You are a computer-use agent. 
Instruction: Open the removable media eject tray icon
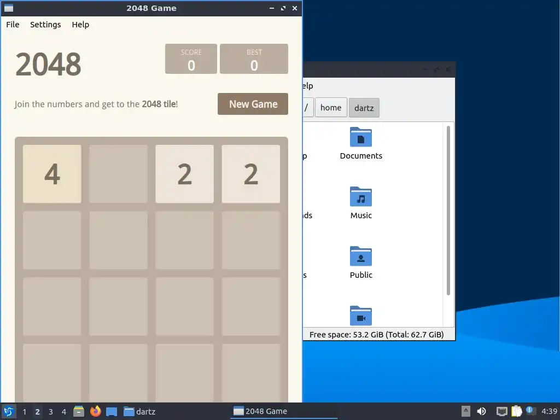466,411
